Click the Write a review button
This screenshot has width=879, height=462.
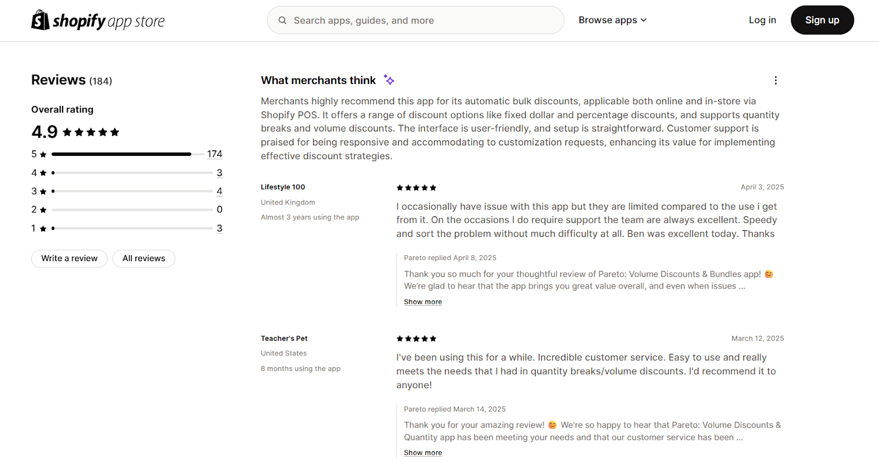69,258
